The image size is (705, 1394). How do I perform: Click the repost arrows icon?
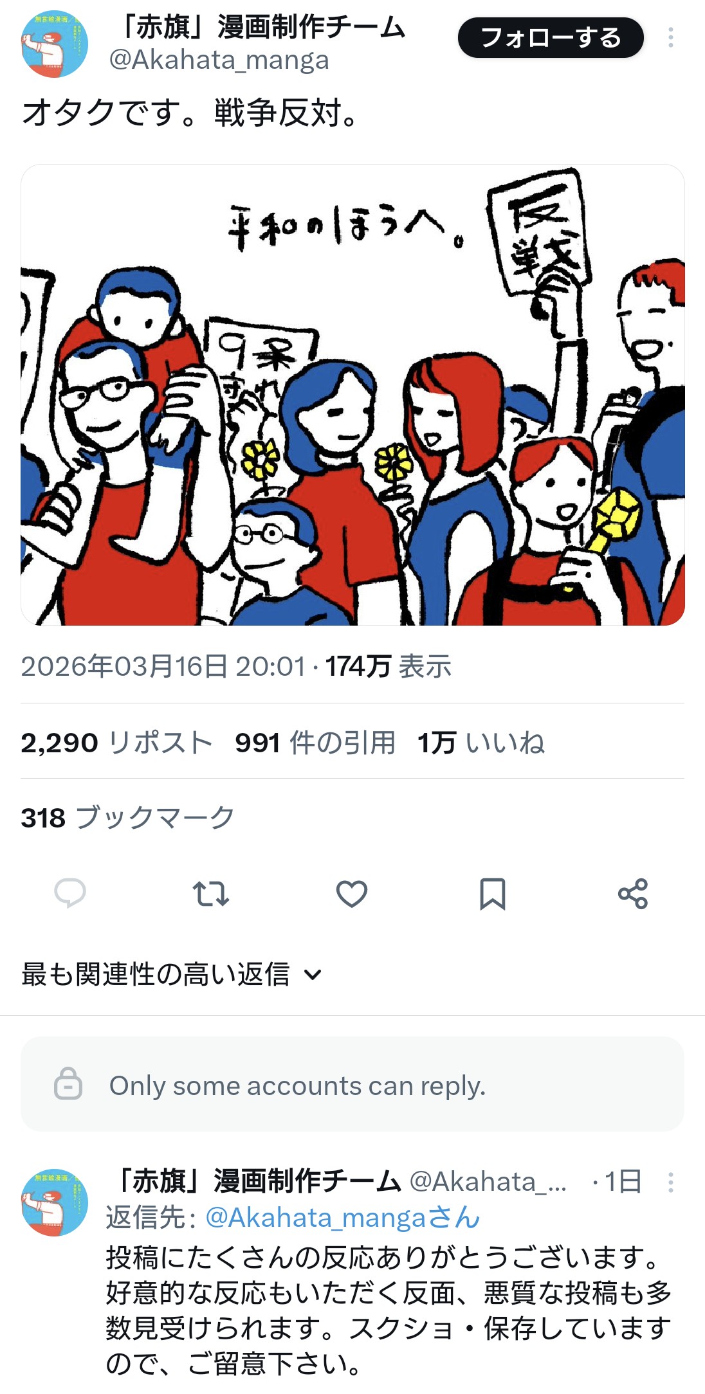pyautogui.click(x=211, y=894)
